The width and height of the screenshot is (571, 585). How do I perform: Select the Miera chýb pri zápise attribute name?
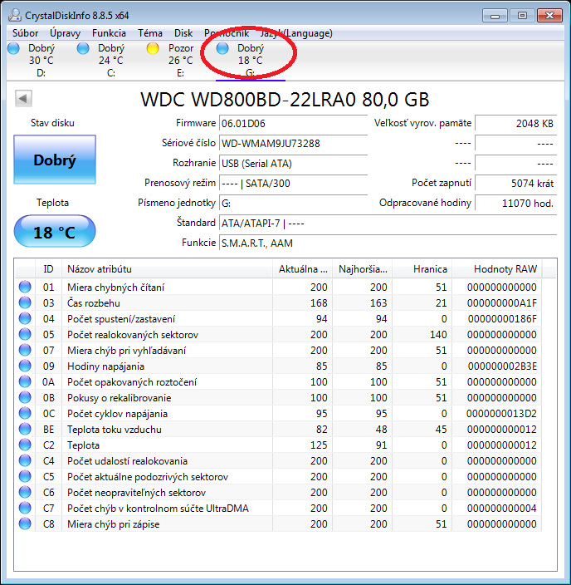pyautogui.click(x=114, y=524)
